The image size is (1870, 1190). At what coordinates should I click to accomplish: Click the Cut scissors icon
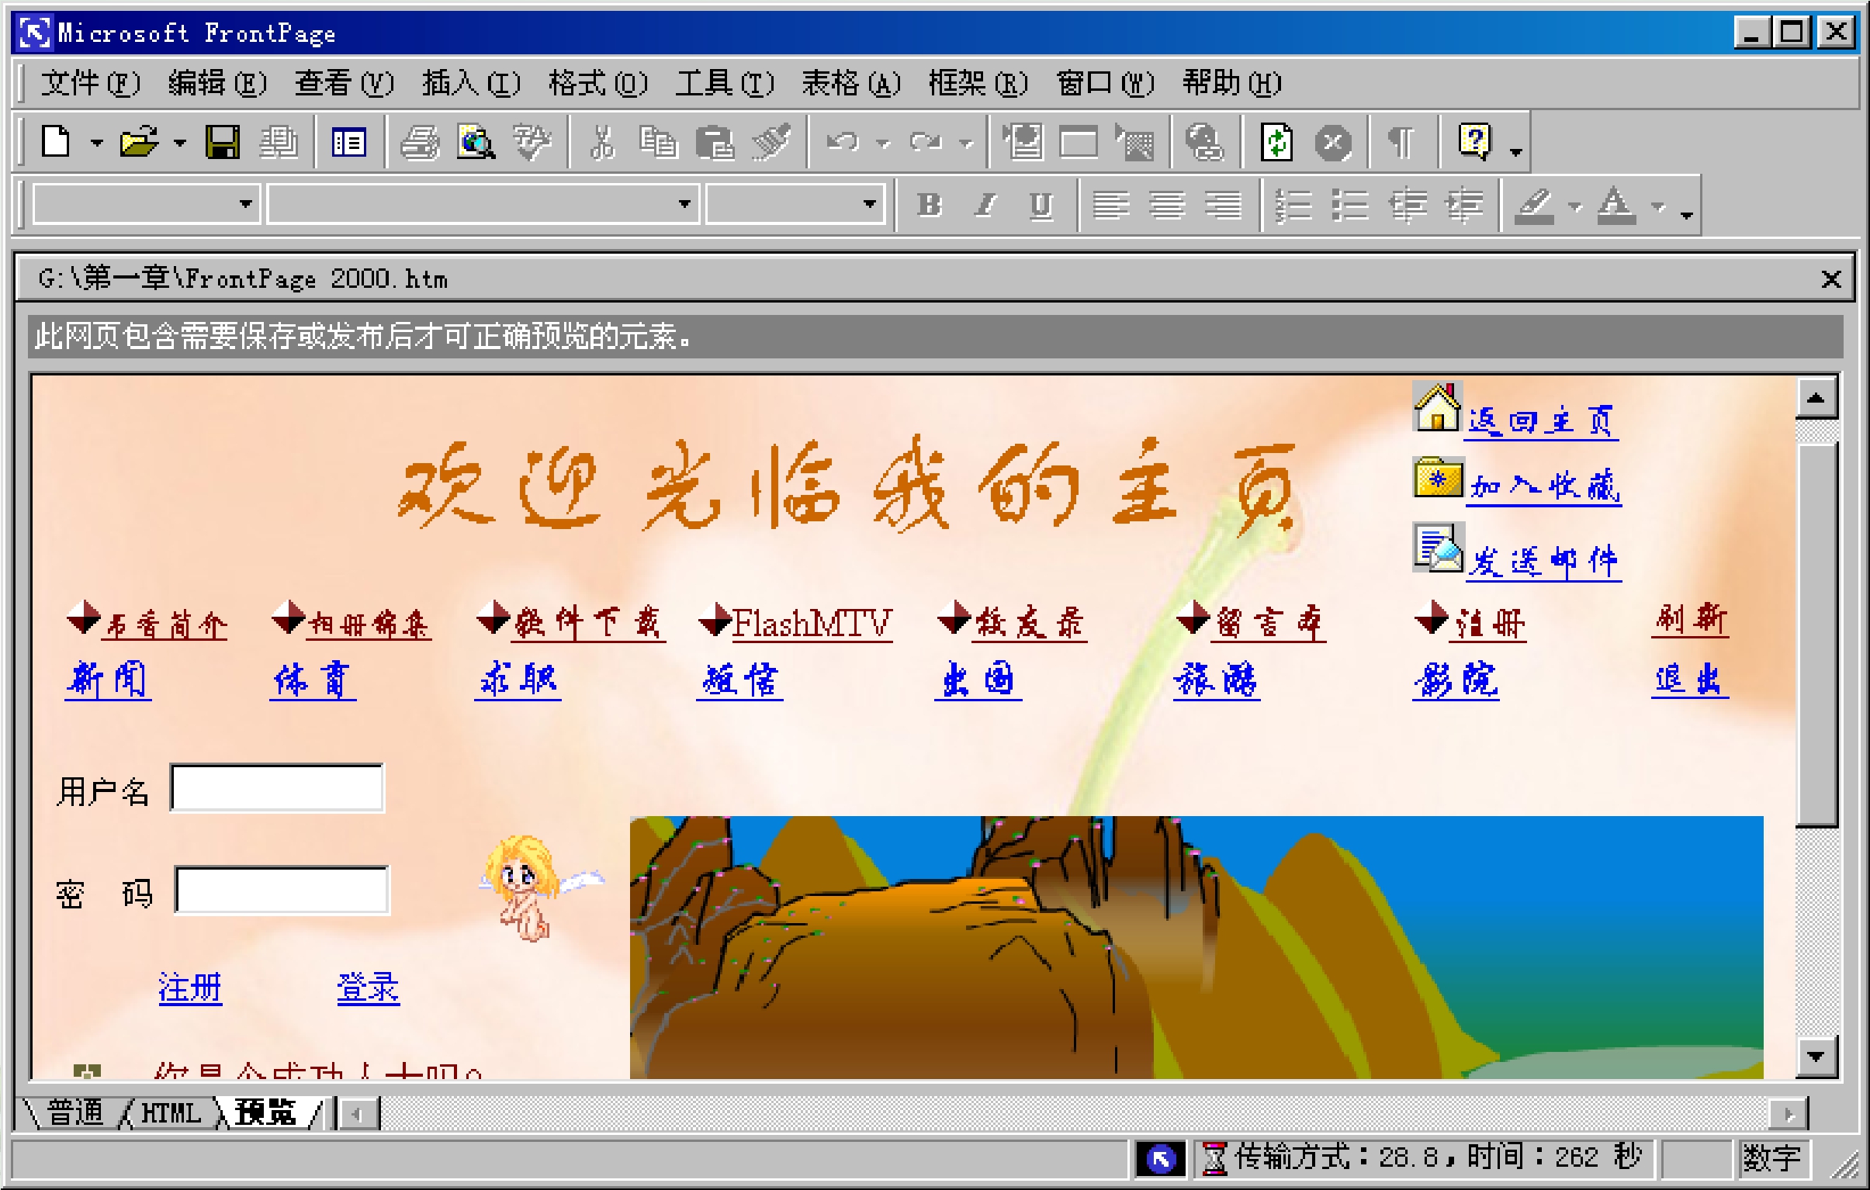602,143
